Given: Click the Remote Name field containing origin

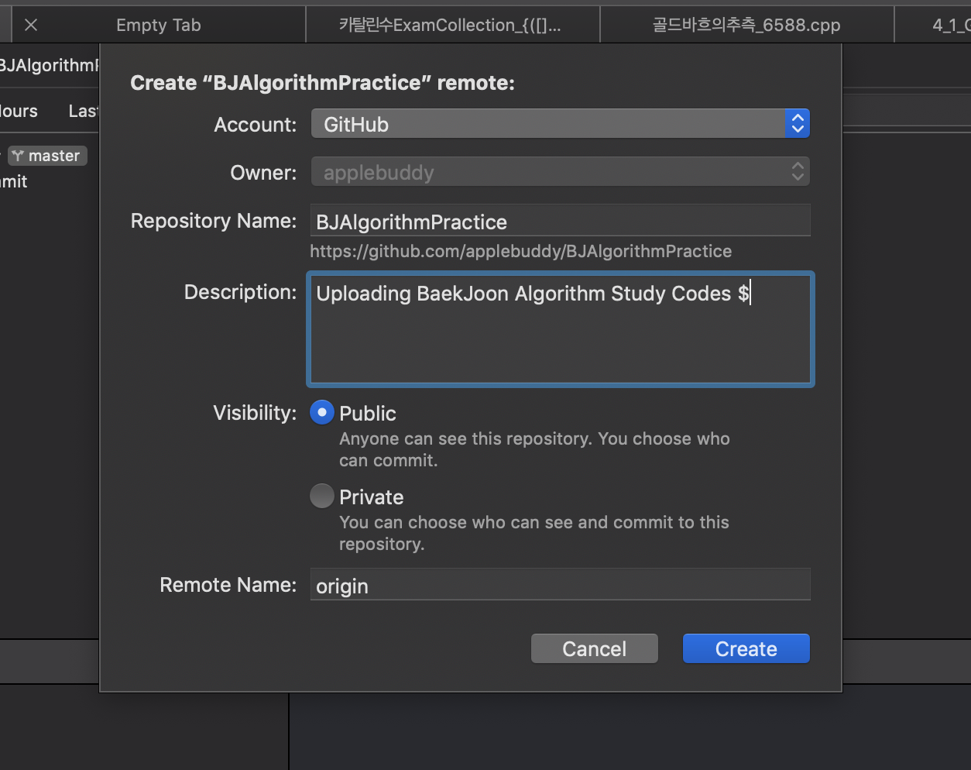Looking at the screenshot, I should (560, 585).
